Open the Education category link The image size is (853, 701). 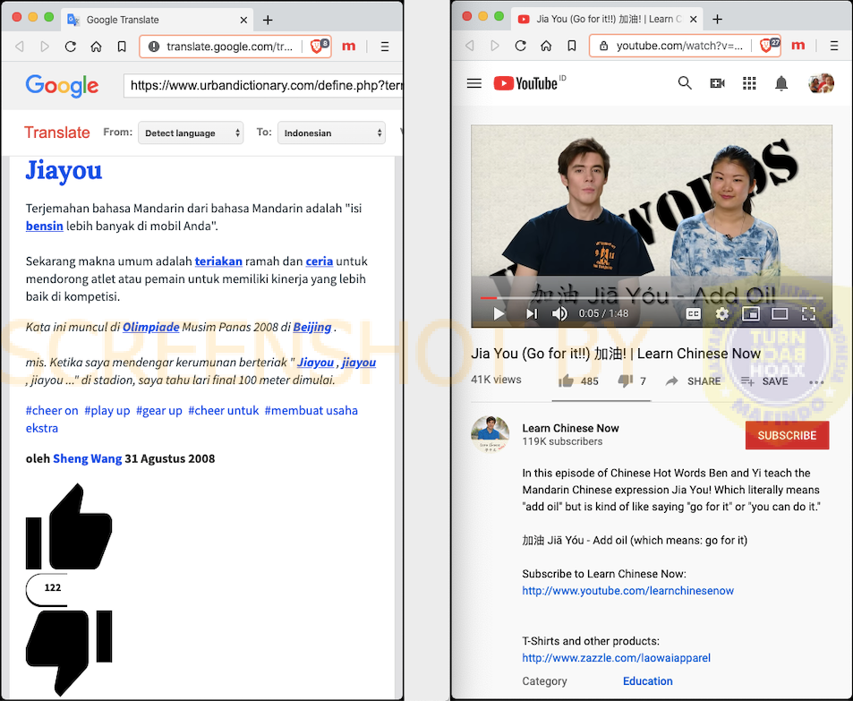(x=647, y=681)
